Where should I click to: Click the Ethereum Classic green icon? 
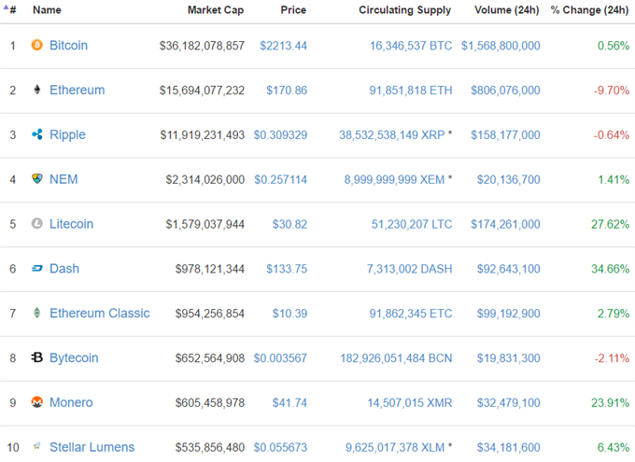point(36,313)
